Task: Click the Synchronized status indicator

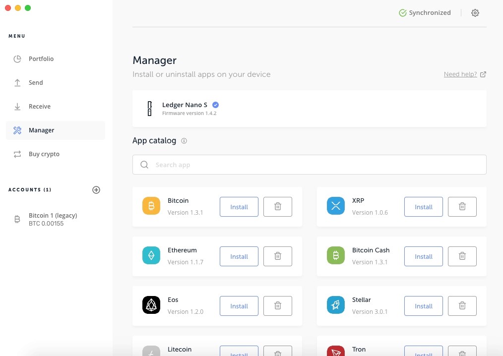Action: click(425, 13)
